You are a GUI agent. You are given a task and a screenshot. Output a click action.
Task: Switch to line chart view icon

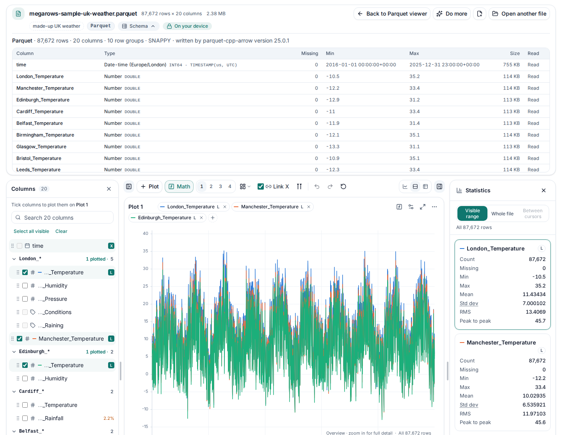coord(405,186)
